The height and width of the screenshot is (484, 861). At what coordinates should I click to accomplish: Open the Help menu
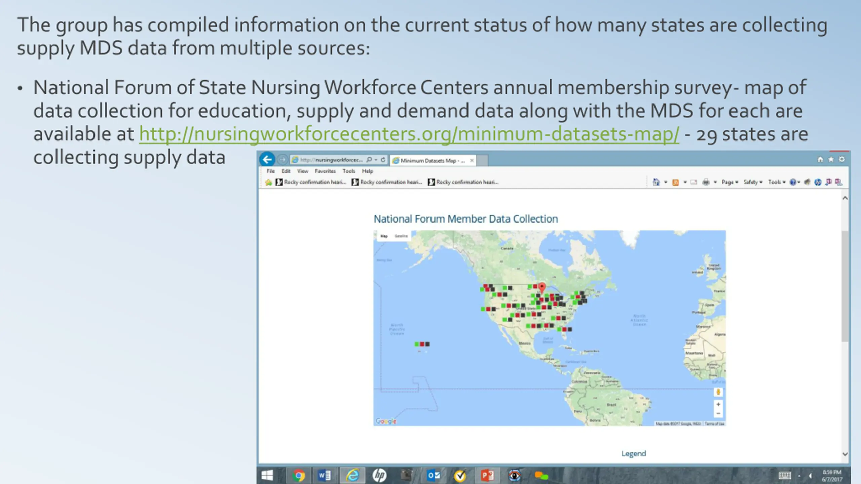(x=368, y=171)
